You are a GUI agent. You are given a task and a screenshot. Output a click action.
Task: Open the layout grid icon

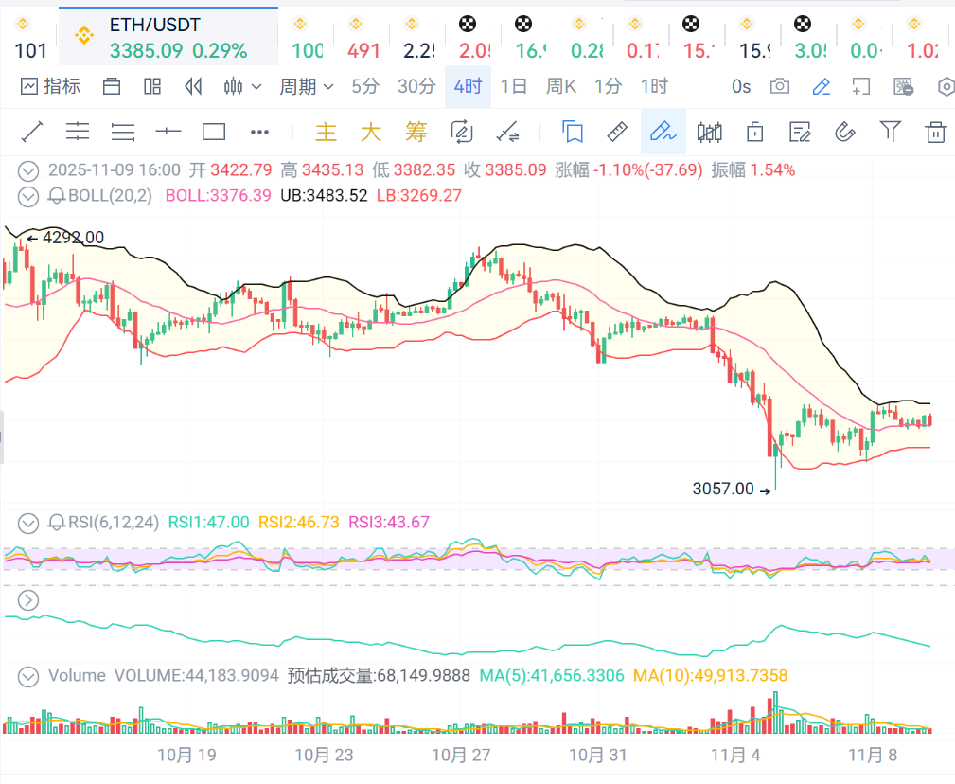point(152,87)
